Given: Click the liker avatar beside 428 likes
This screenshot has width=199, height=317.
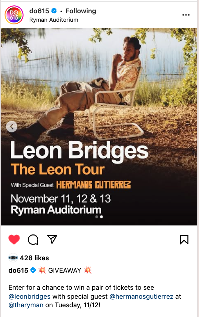Looking at the screenshot, I should pyautogui.click(x=13, y=258).
